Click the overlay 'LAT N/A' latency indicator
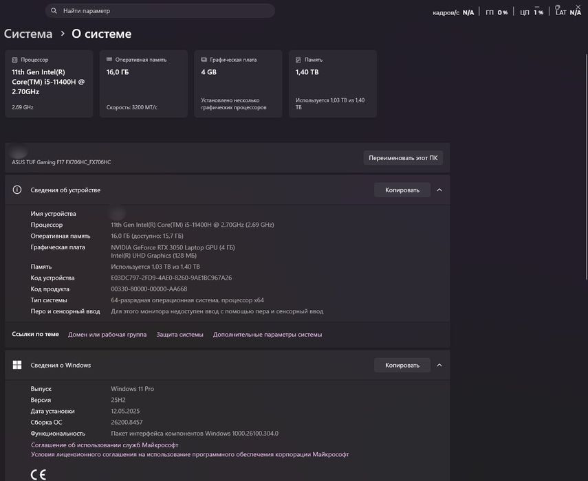The height and width of the screenshot is (481, 588). 568,12
